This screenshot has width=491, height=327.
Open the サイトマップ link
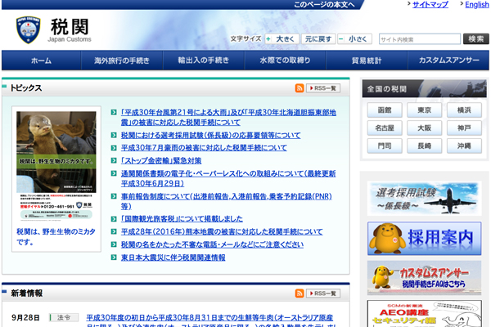[x=430, y=4]
